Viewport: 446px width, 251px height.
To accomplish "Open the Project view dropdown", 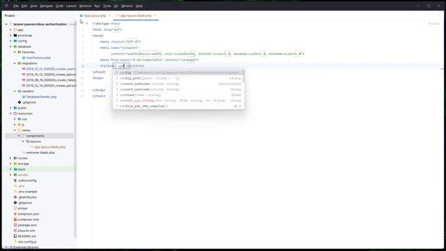I will click(x=11, y=15).
